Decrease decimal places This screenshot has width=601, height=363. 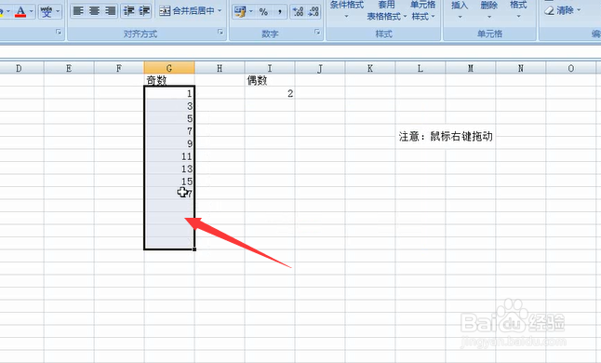pos(314,11)
